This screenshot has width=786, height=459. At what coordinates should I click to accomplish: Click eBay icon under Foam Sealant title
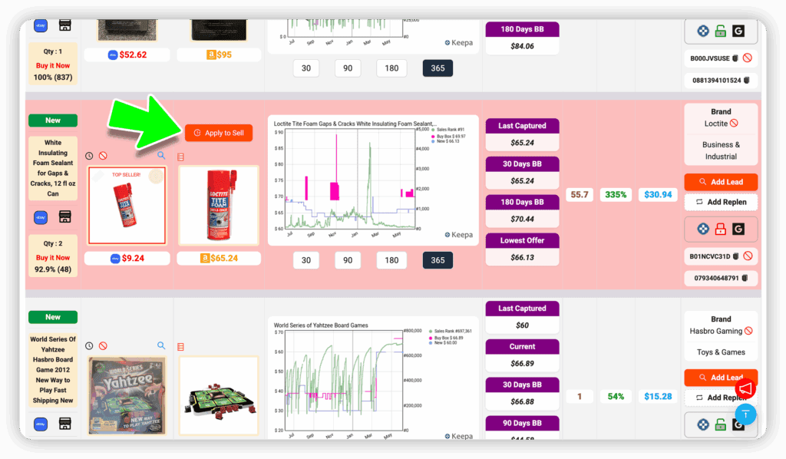coord(41,217)
